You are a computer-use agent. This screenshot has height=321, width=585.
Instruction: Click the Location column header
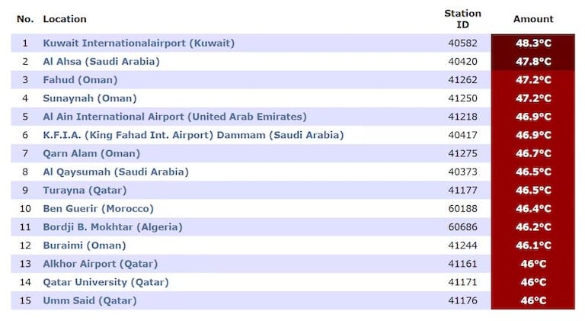click(x=65, y=19)
